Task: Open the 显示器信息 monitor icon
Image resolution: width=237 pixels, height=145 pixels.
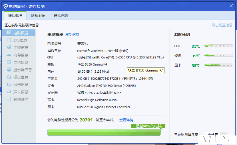Action: click(9, 70)
